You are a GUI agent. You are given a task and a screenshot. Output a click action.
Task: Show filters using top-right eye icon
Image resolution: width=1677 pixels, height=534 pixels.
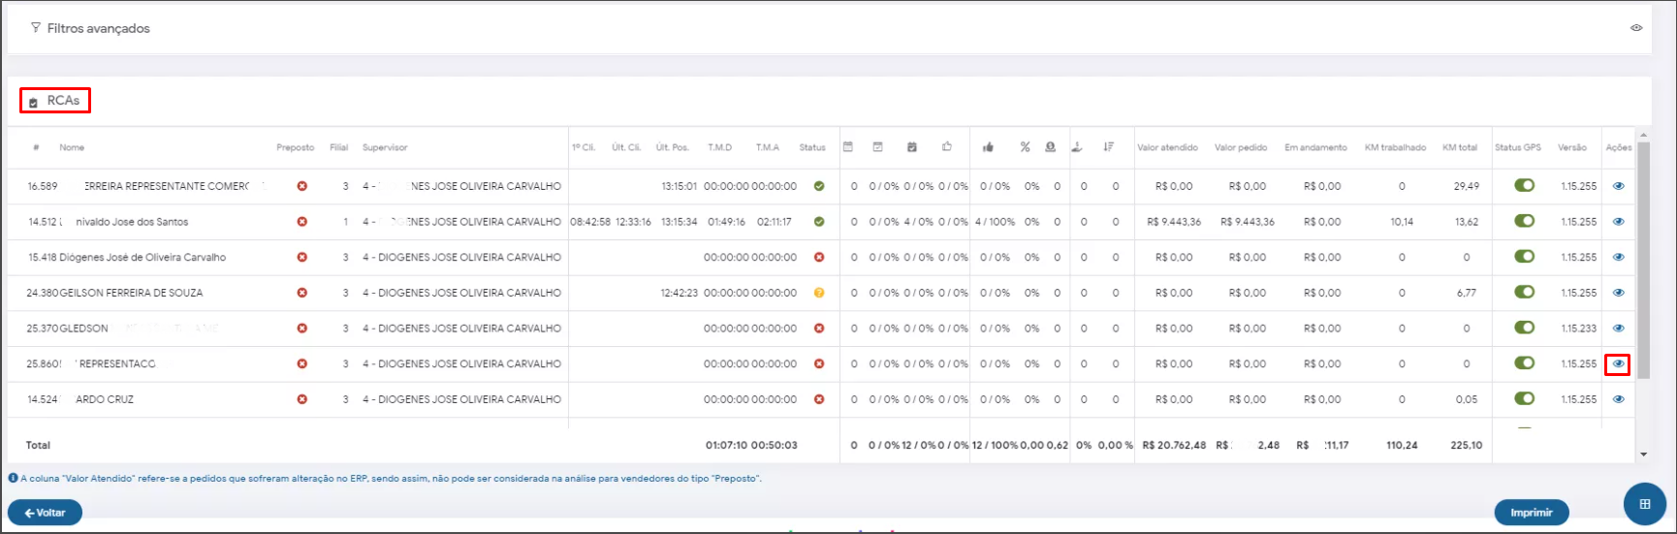tap(1635, 28)
